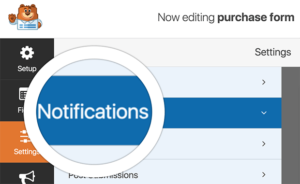300x184 pixels.
Task: Click the orange Settings tab label
Action: [x=26, y=152]
